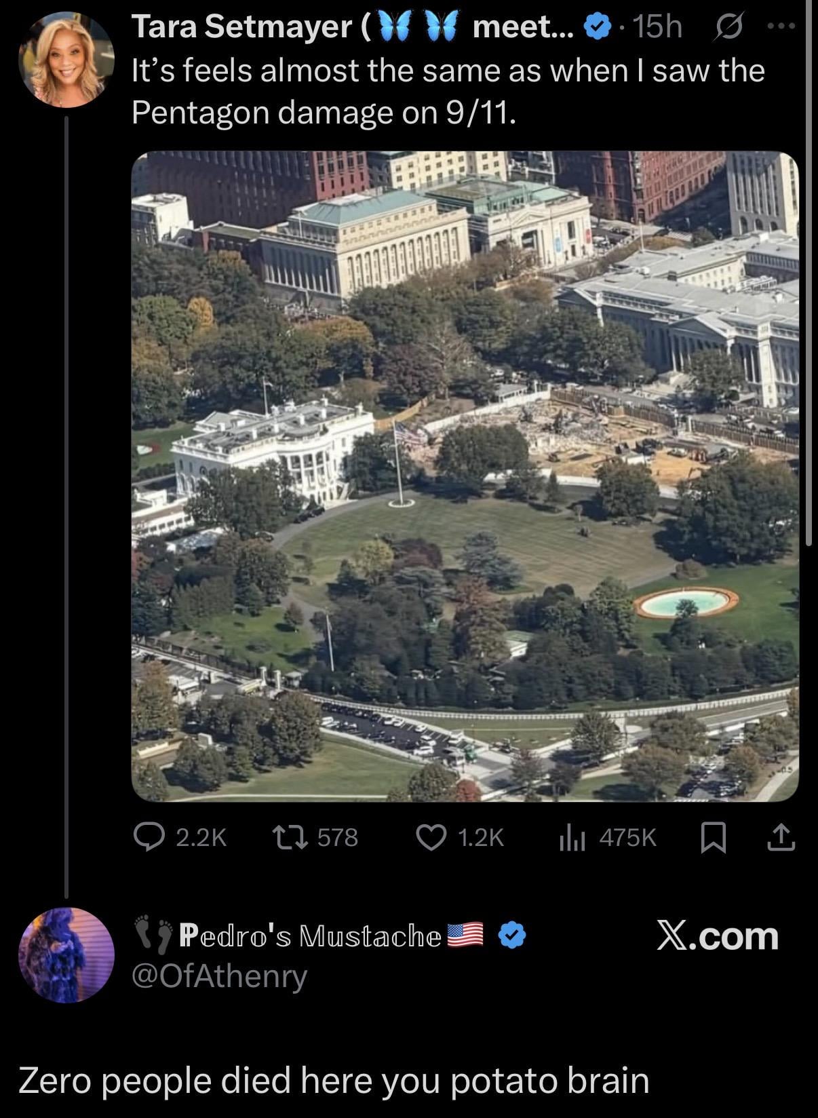The height and width of the screenshot is (1118, 818).
Task: Bookmark Tara Setmayer's post
Action: click(x=713, y=837)
